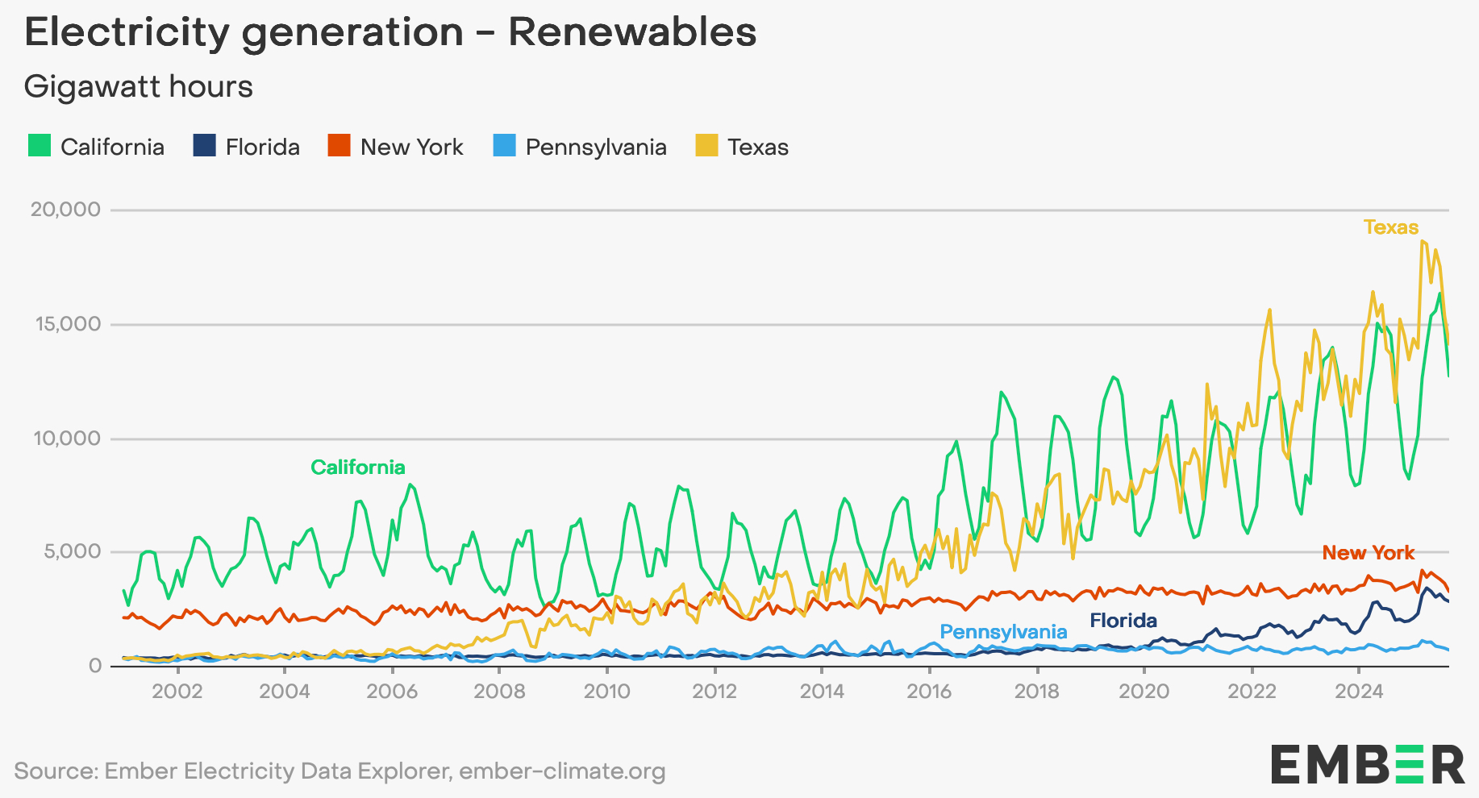
Task: Click the Texas line label on chart
Action: click(x=1391, y=227)
